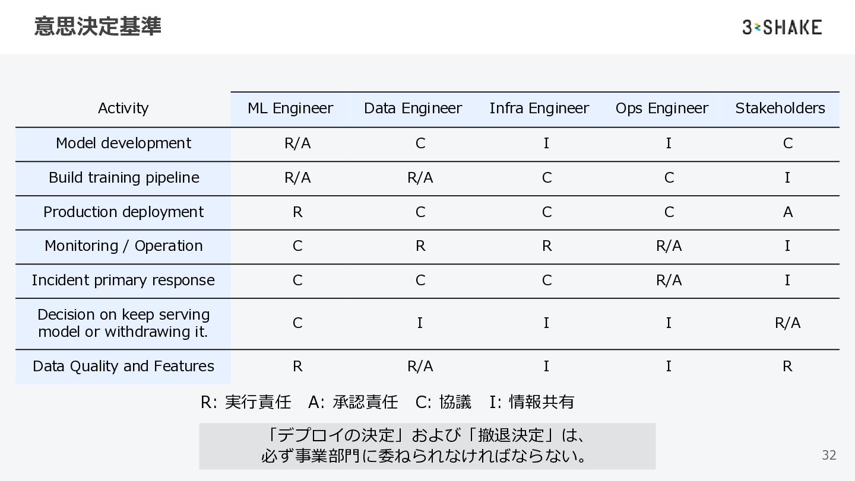The width and height of the screenshot is (855, 481).
Task: Select the Stakeholders column header
Action: (780, 109)
